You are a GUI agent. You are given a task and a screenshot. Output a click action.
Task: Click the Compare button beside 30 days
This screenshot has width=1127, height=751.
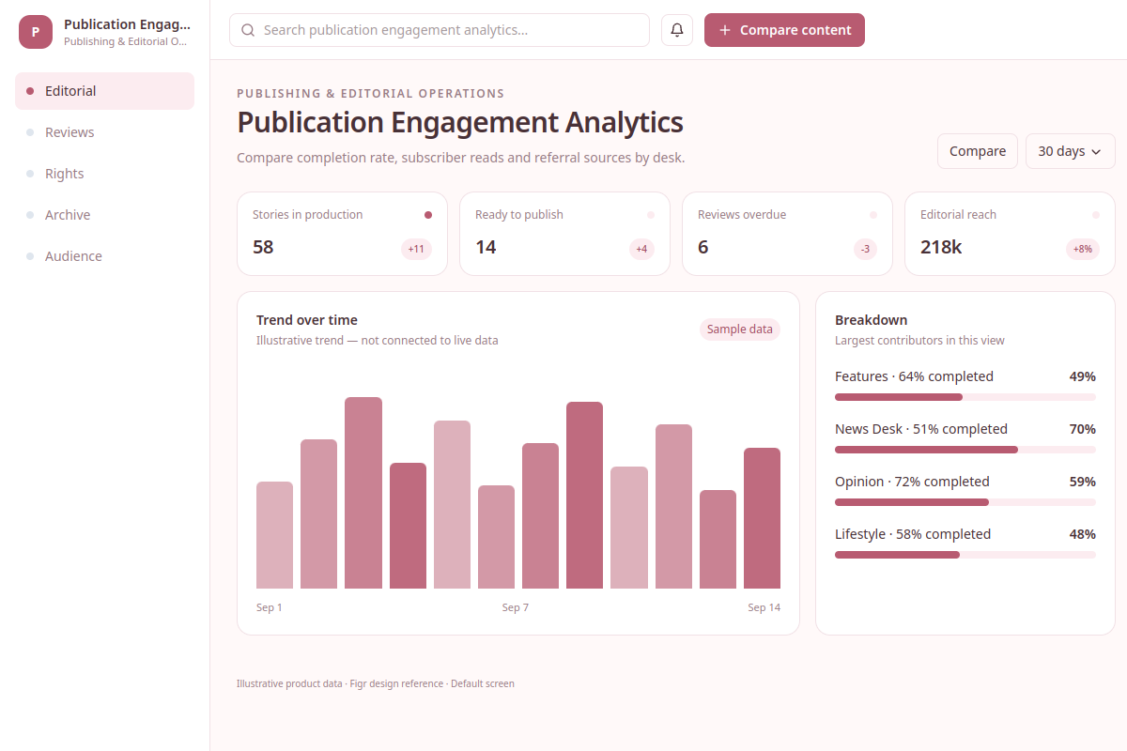pyautogui.click(x=978, y=151)
